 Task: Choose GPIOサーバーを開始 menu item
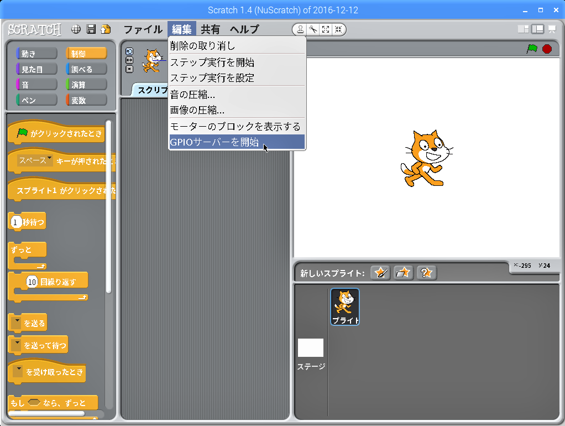pyautogui.click(x=237, y=142)
